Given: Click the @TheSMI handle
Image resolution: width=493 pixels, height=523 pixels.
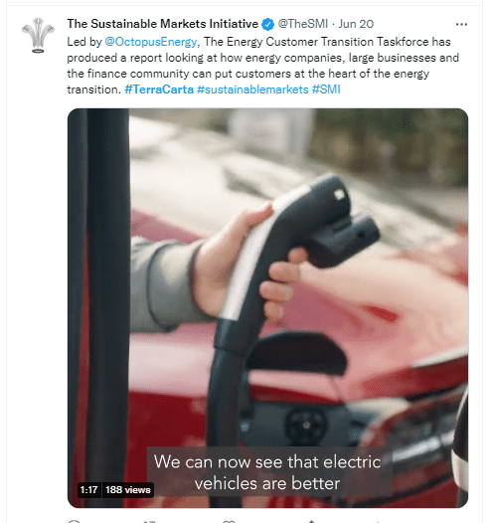Looking at the screenshot, I should (303, 24).
